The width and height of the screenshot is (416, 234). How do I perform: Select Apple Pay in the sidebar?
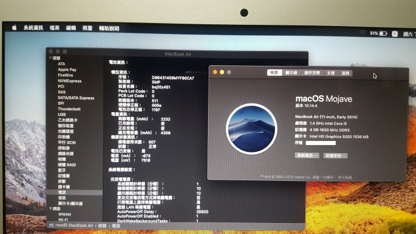[67, 69]
